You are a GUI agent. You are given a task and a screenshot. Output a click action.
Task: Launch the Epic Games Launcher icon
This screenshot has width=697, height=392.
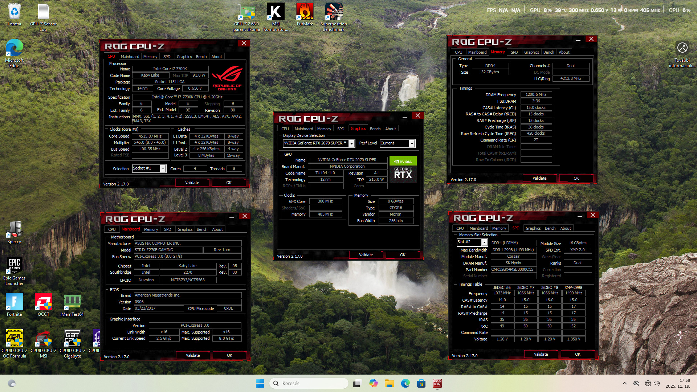pos(15,266)
